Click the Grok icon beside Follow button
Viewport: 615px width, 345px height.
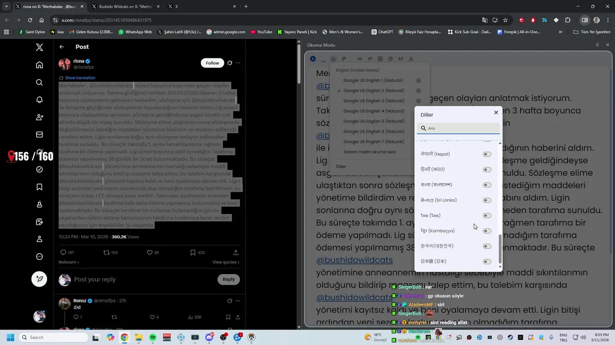tap(230, 63)
